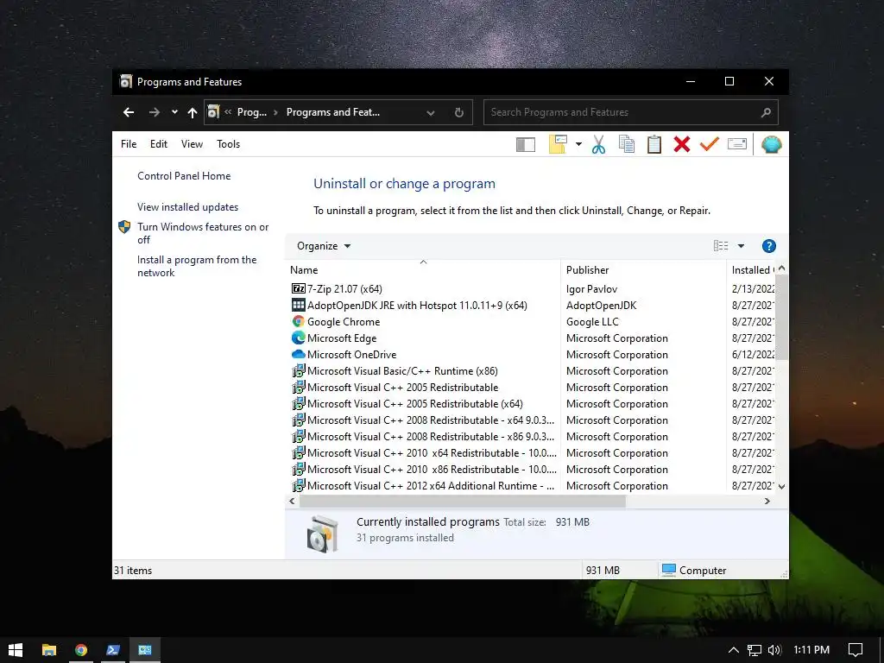Sort by the Name column header
This screenshot has width=884, height=663.
coord(423,270)
